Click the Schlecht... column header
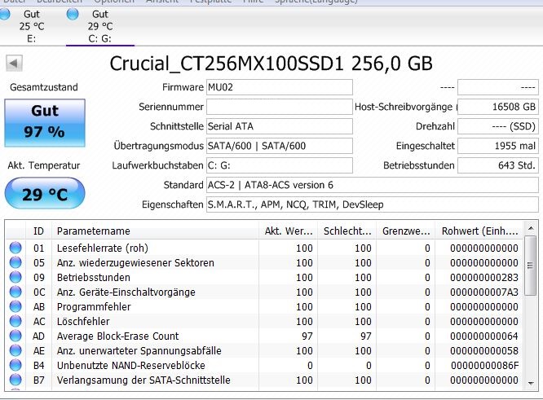Screen dimensions: 543x400 (347, 231)
